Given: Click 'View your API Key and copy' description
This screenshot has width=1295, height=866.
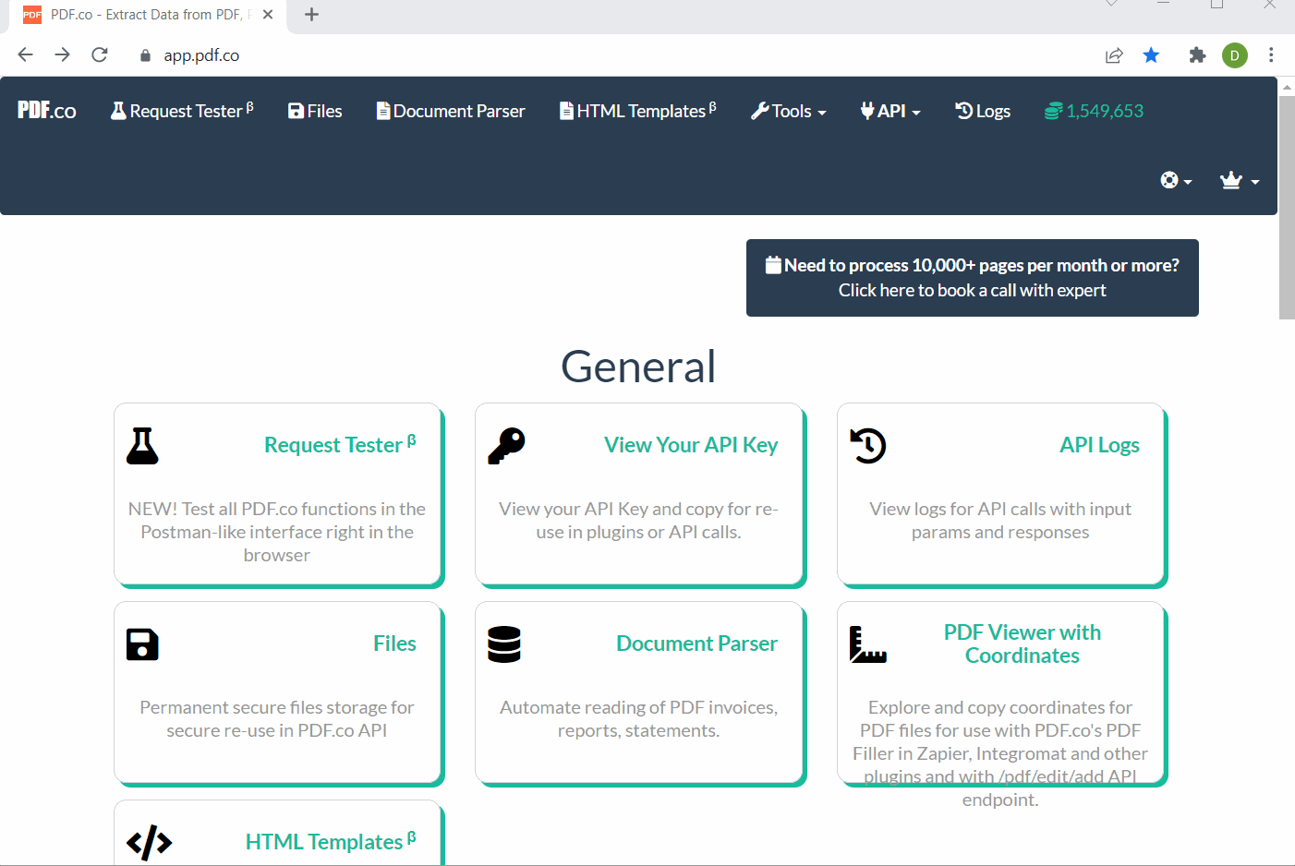Looking at the screenshot, I should click(x=638, y=521).
